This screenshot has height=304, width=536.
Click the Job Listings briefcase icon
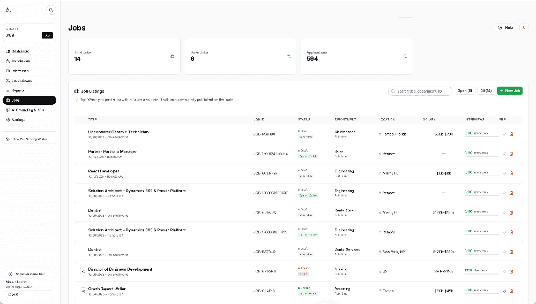pyautogui.click(x=77, y=91)
